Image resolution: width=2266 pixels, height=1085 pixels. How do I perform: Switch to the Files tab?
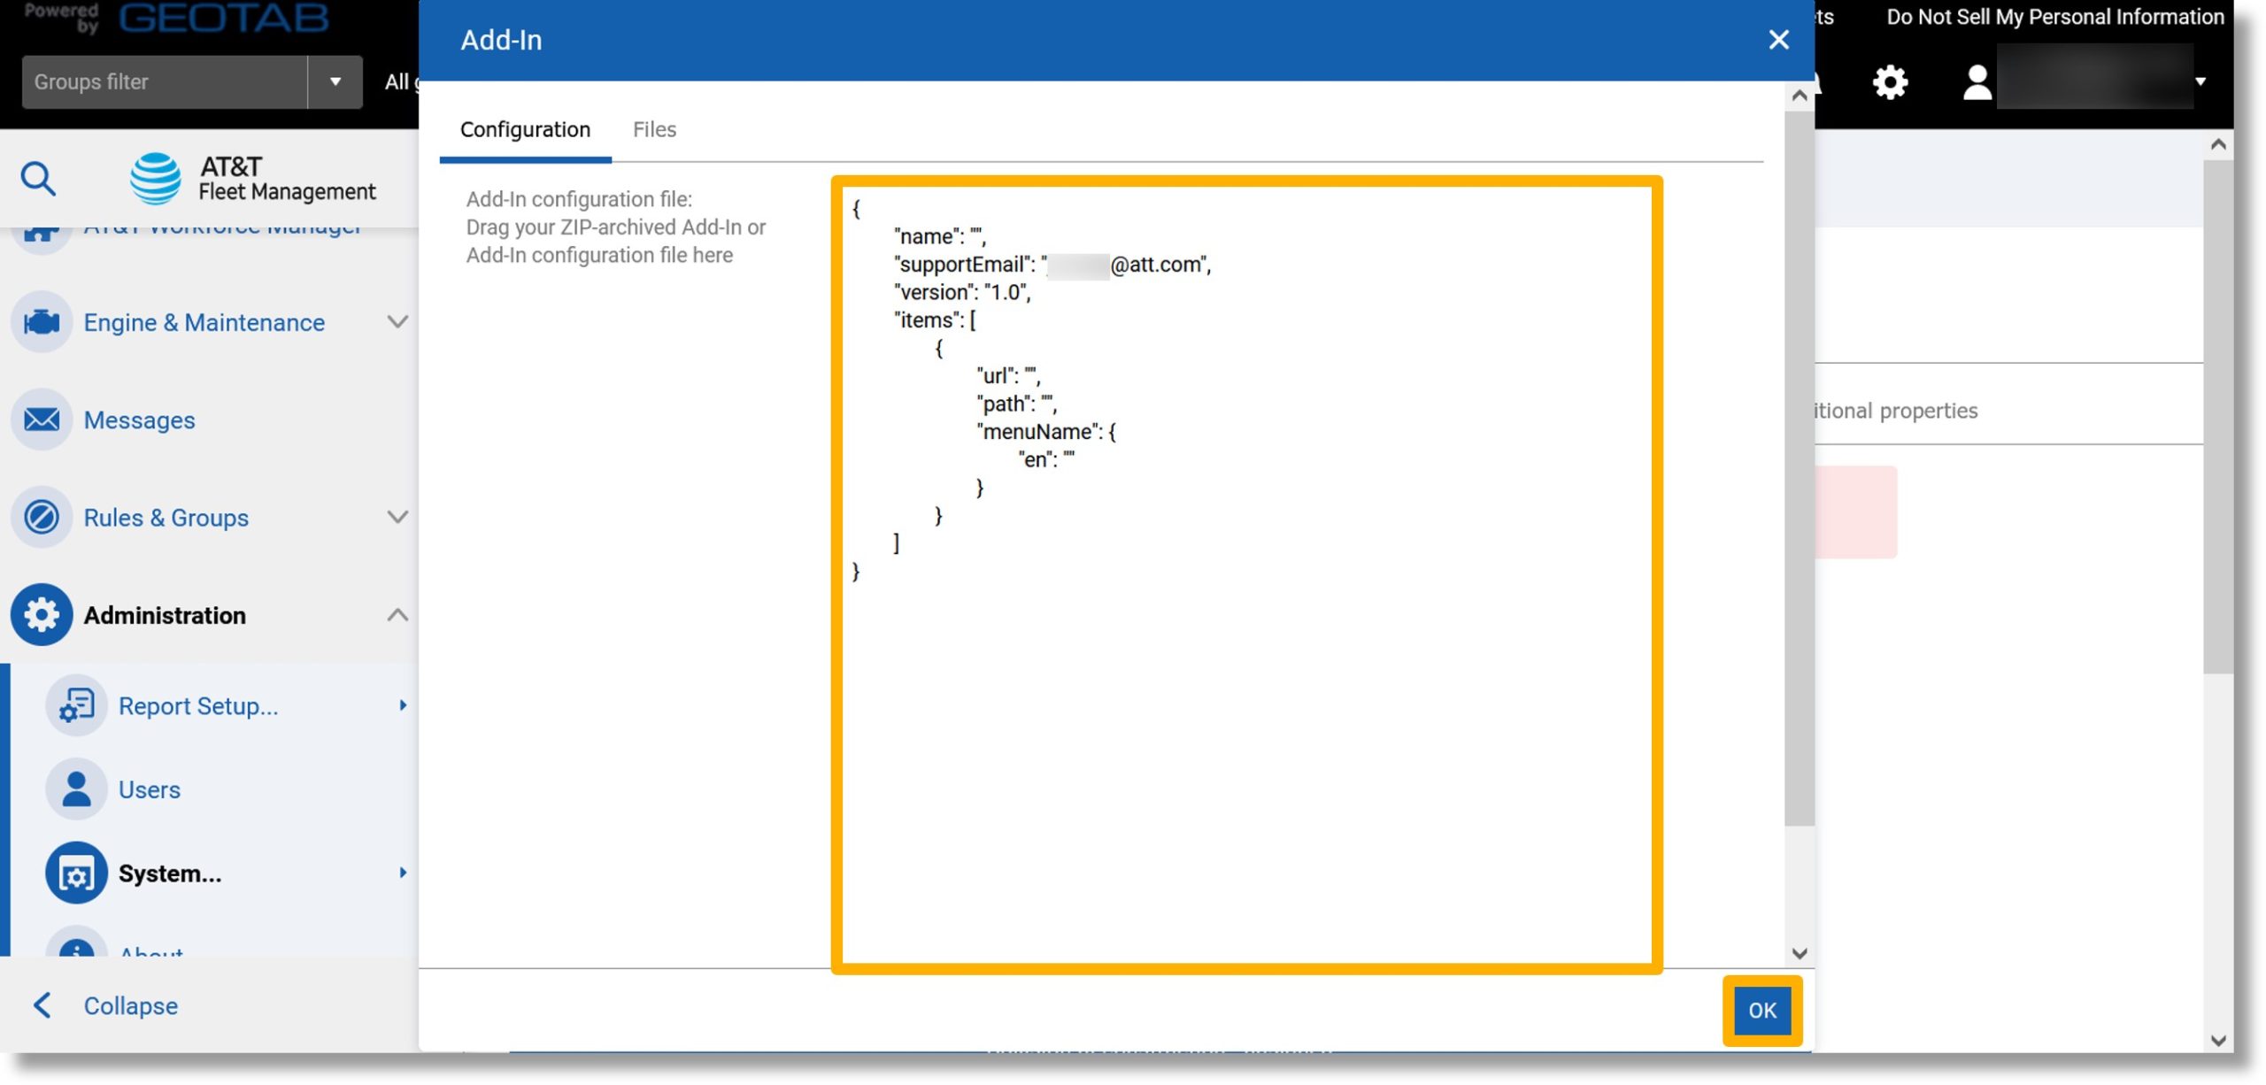(x=653, y=128)
